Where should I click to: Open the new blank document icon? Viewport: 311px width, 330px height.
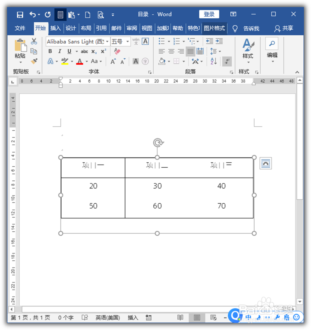click(87, 15)
